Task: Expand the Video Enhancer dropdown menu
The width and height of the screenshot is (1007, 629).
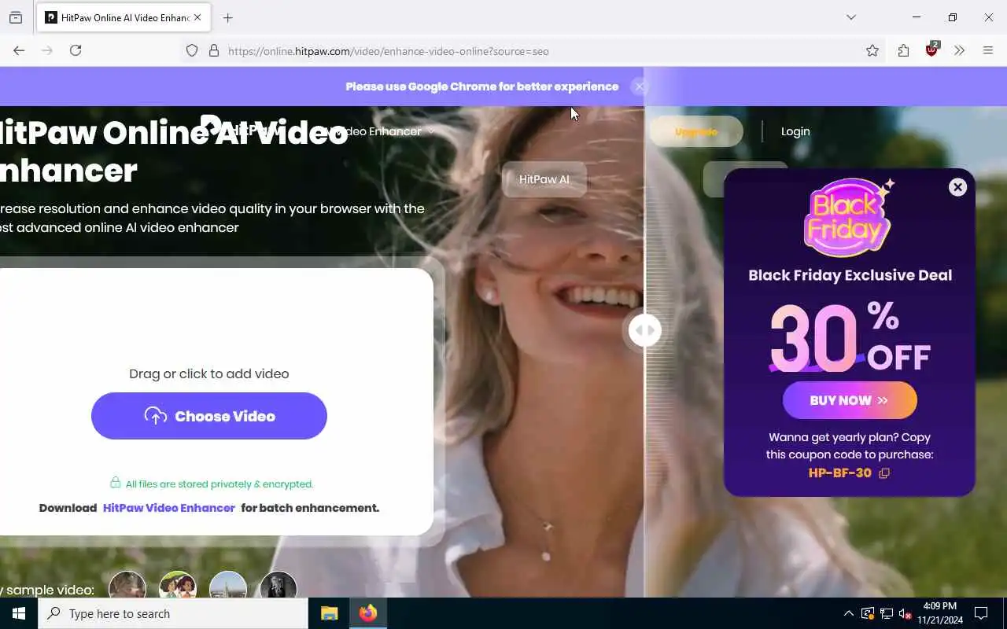Action: [x=380, y=131]
